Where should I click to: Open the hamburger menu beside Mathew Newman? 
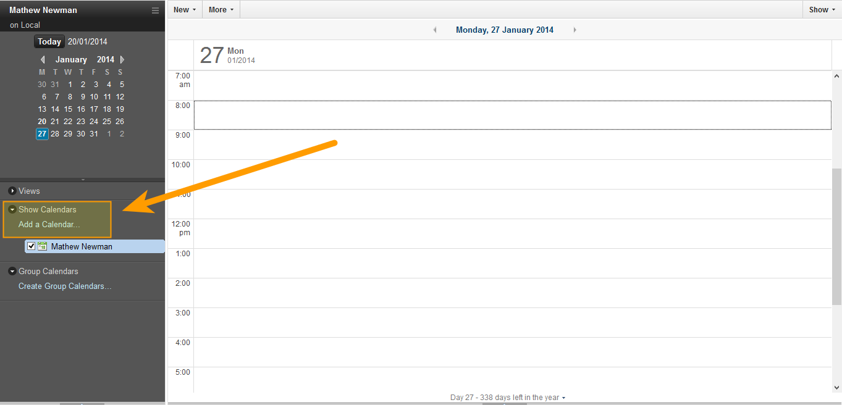tap(155, 10)
